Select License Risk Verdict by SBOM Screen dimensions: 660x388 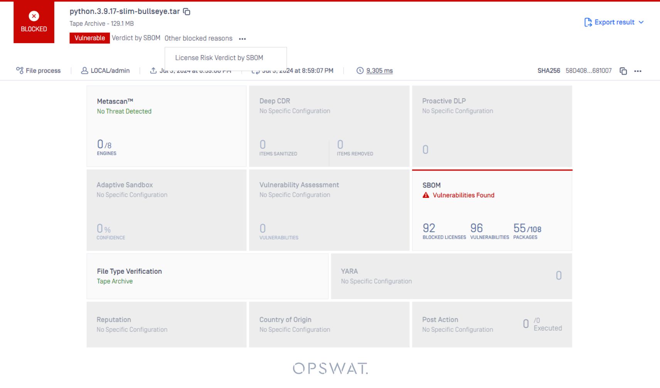tap(219, 58)
